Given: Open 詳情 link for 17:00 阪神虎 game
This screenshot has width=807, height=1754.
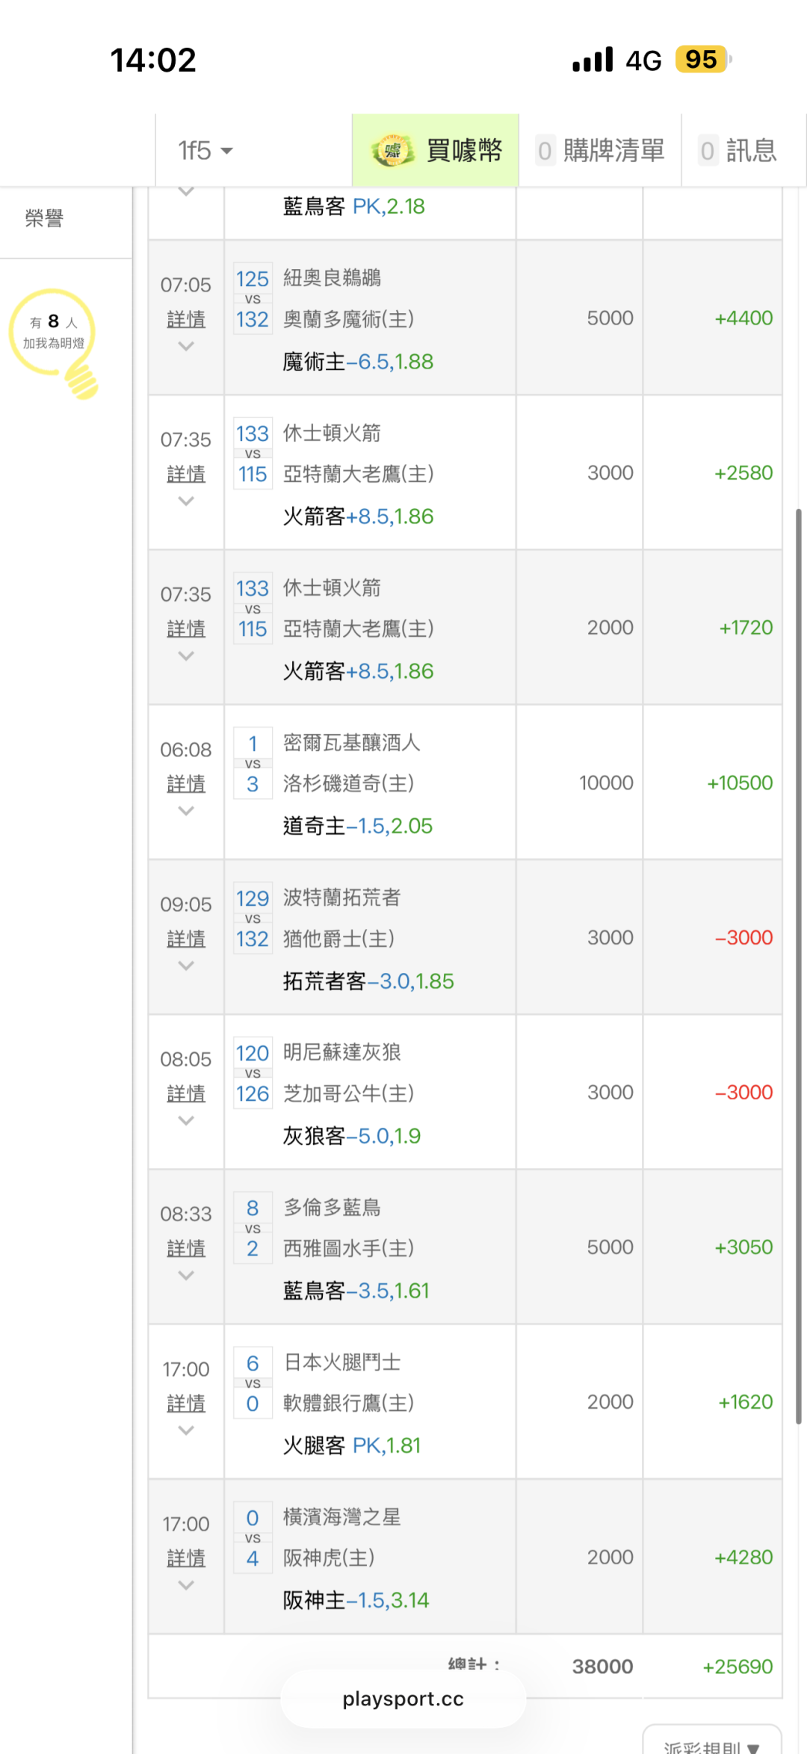Looking at the screenshot, I should pyautogui.click(x=186, y=1558).
